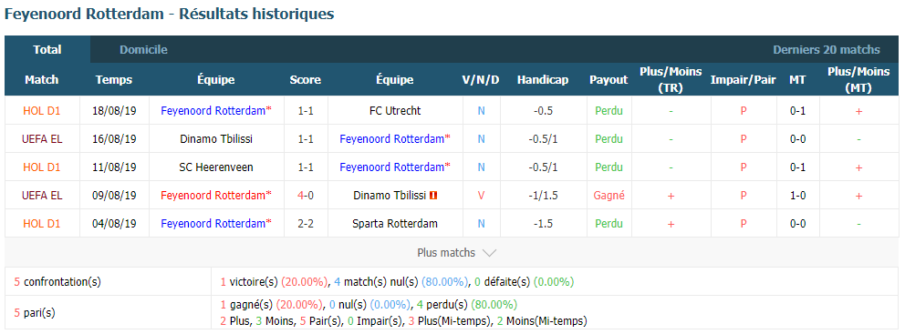Viewport: 905px width, 334px height.
Task: Open Derniers 20 matchs filter
Action: tap(826, 49)
